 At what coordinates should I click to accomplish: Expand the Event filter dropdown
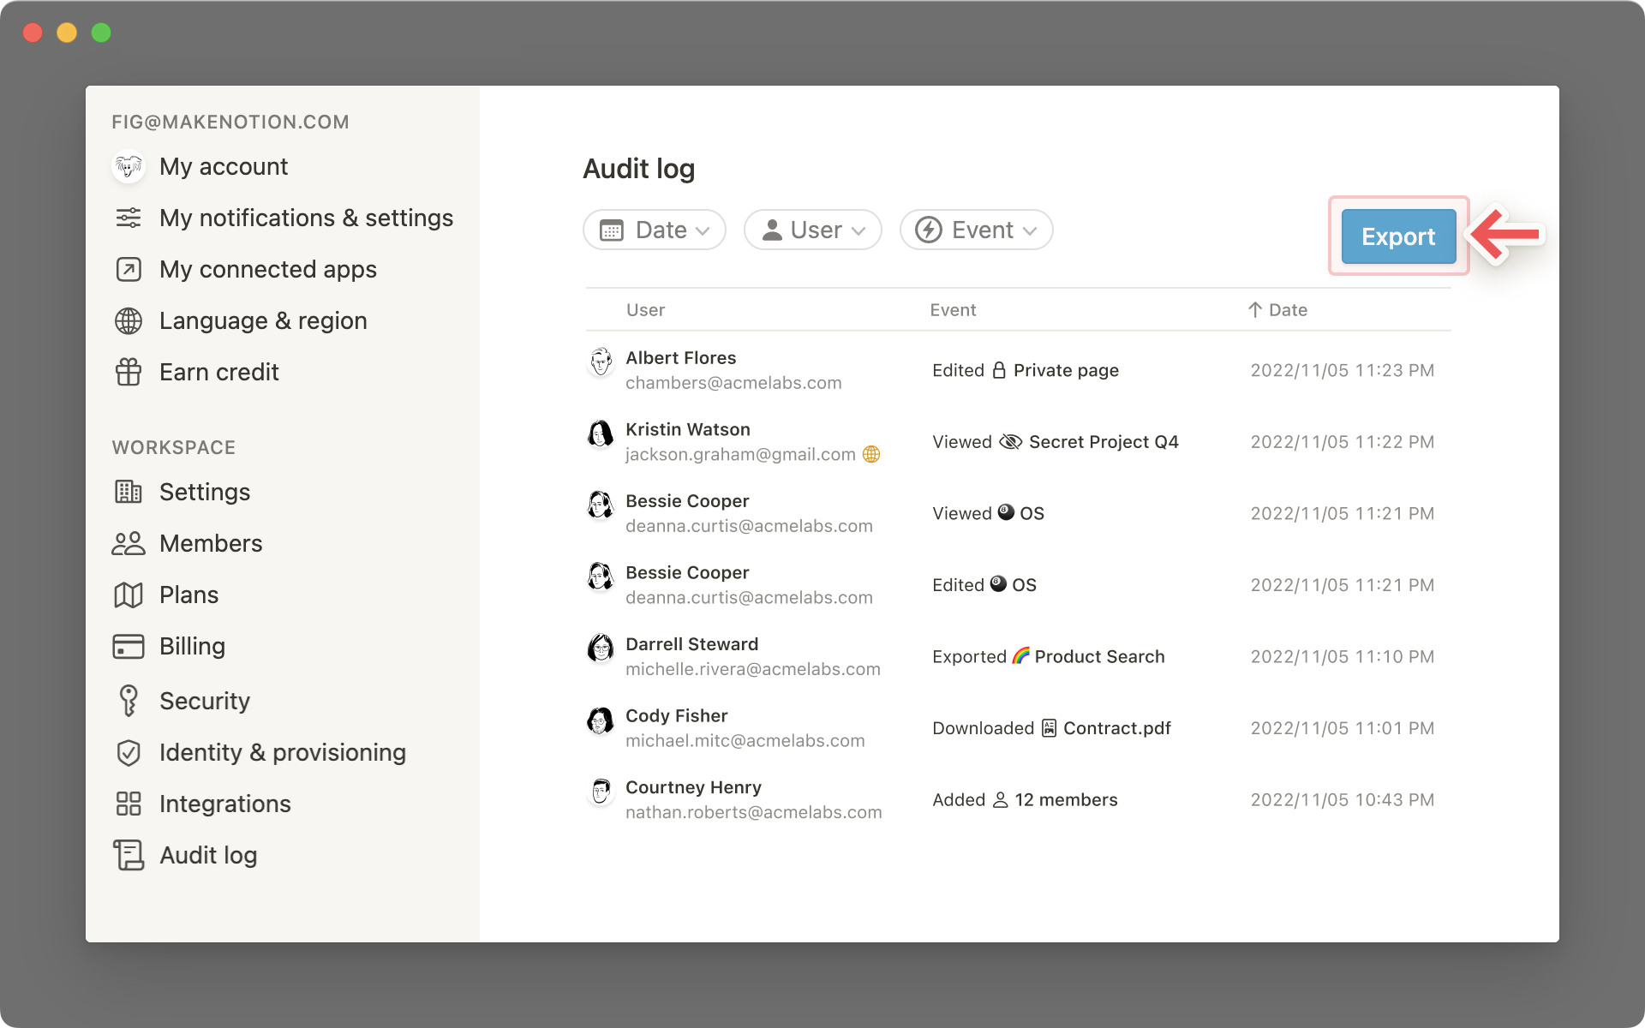(976, 230)
